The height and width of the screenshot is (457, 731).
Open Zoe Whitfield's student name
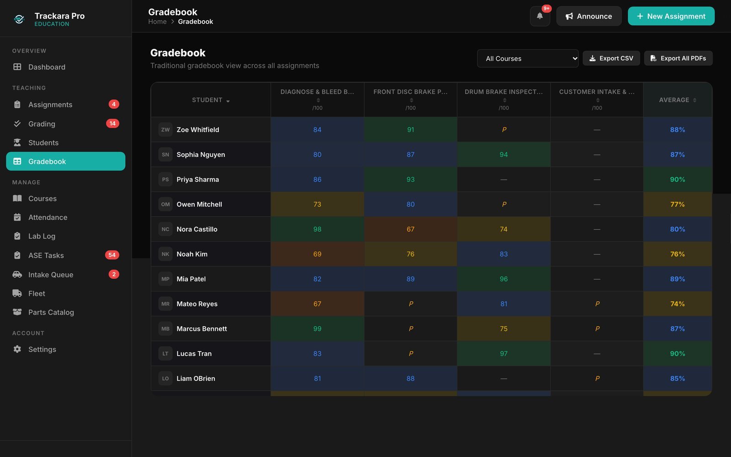point(198,130)
